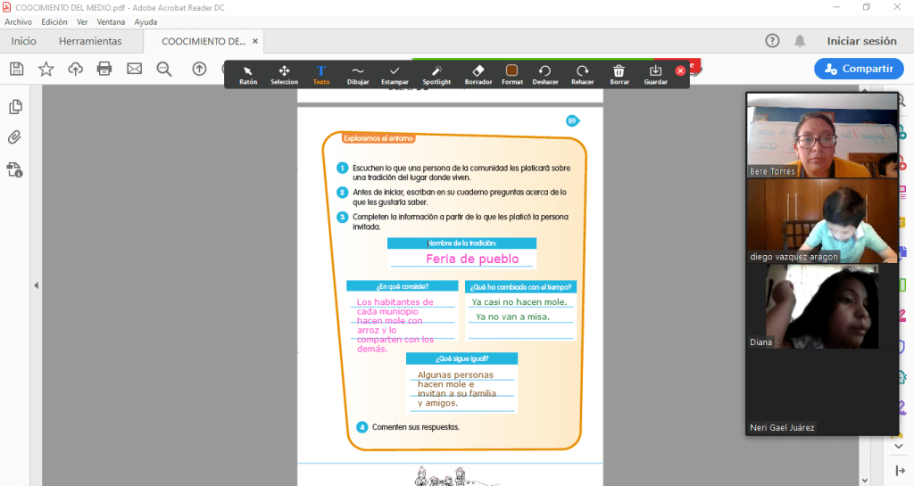914x486 pixels.
Task: Toggle the Estampar stamp tool
Action: point(395,75)
